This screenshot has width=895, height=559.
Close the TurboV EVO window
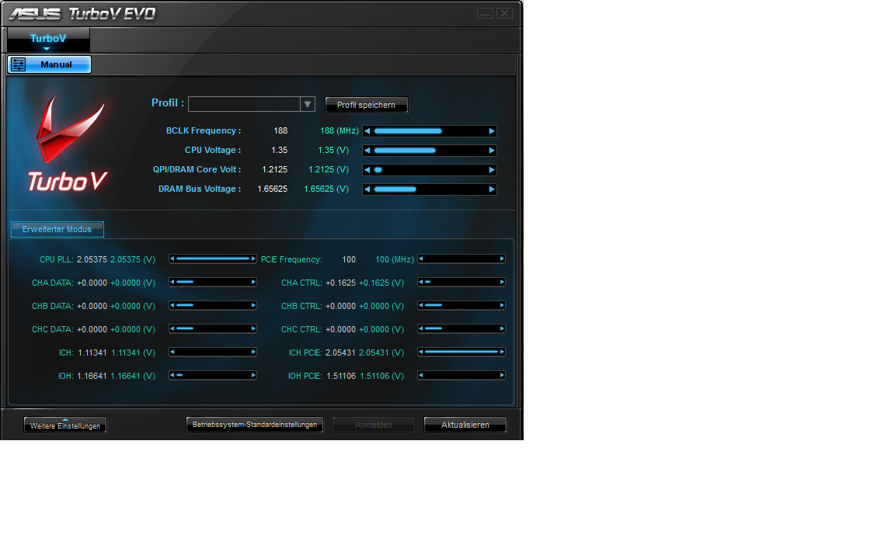tap(504, 13)
